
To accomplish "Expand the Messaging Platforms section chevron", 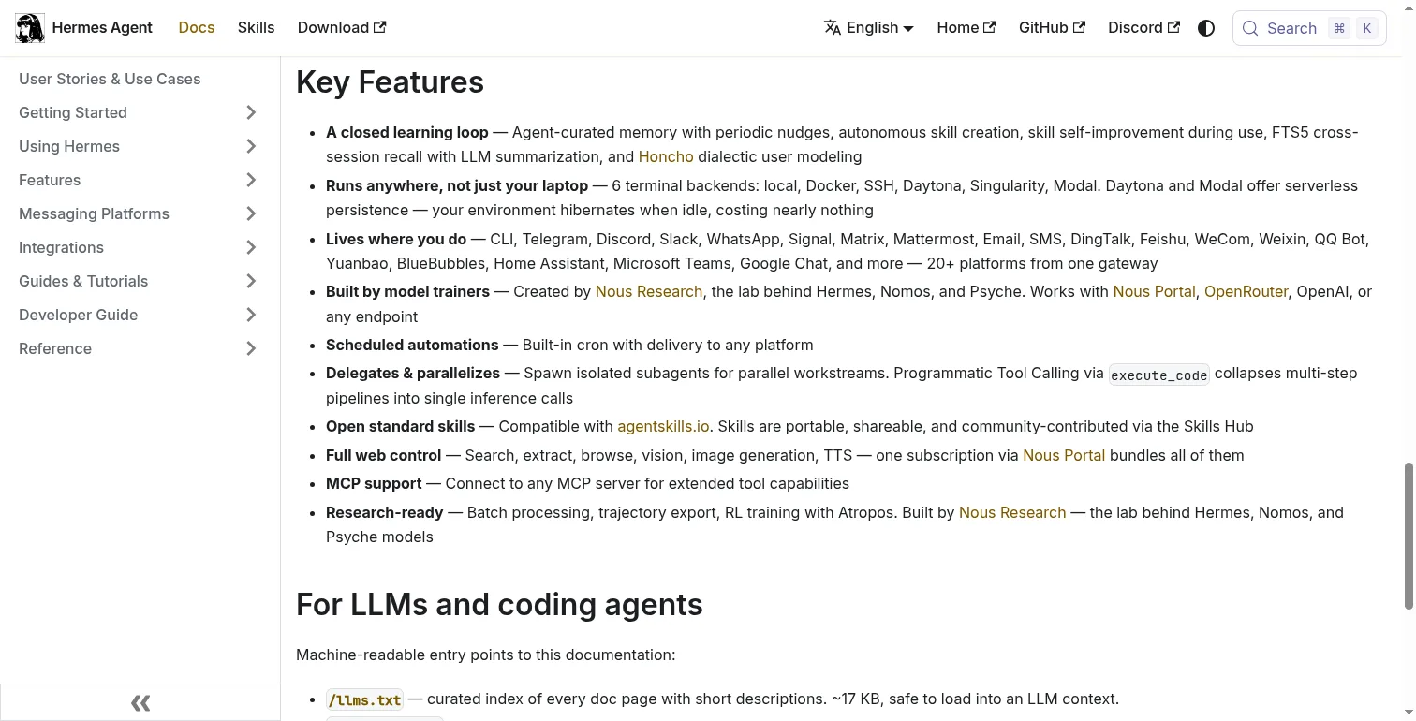I will tap(251, 213).
